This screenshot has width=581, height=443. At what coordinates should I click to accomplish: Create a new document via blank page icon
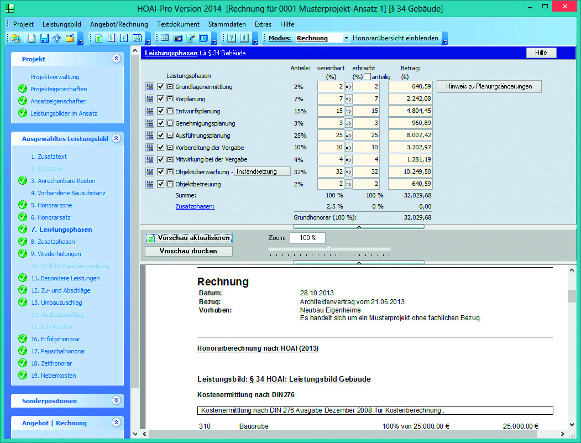[32, 38]
